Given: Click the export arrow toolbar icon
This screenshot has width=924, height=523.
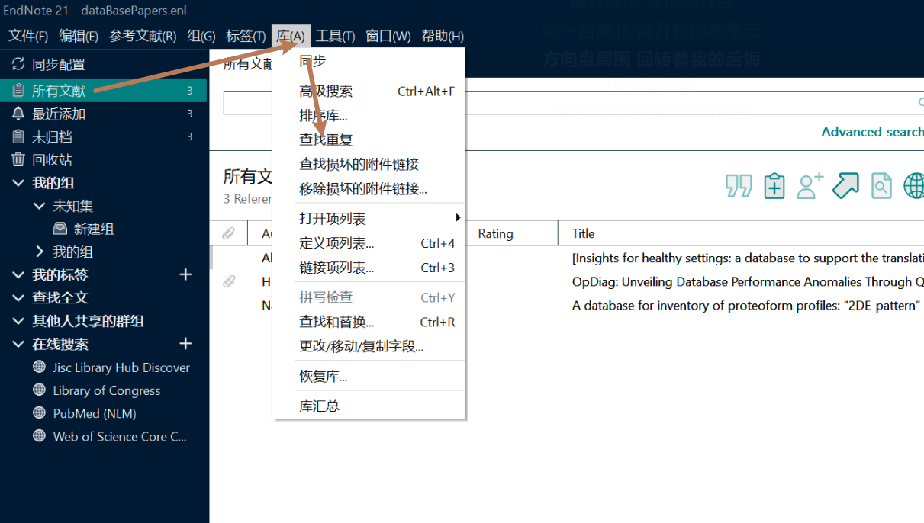Looking at the screenshot, I should click(845, 186).
